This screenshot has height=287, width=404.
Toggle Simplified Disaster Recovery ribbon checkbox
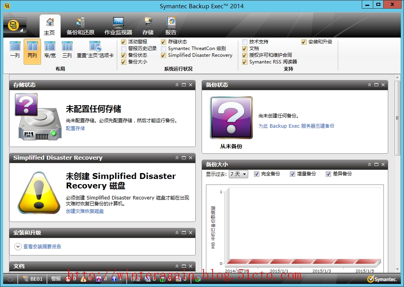click(x=163, y=55)
